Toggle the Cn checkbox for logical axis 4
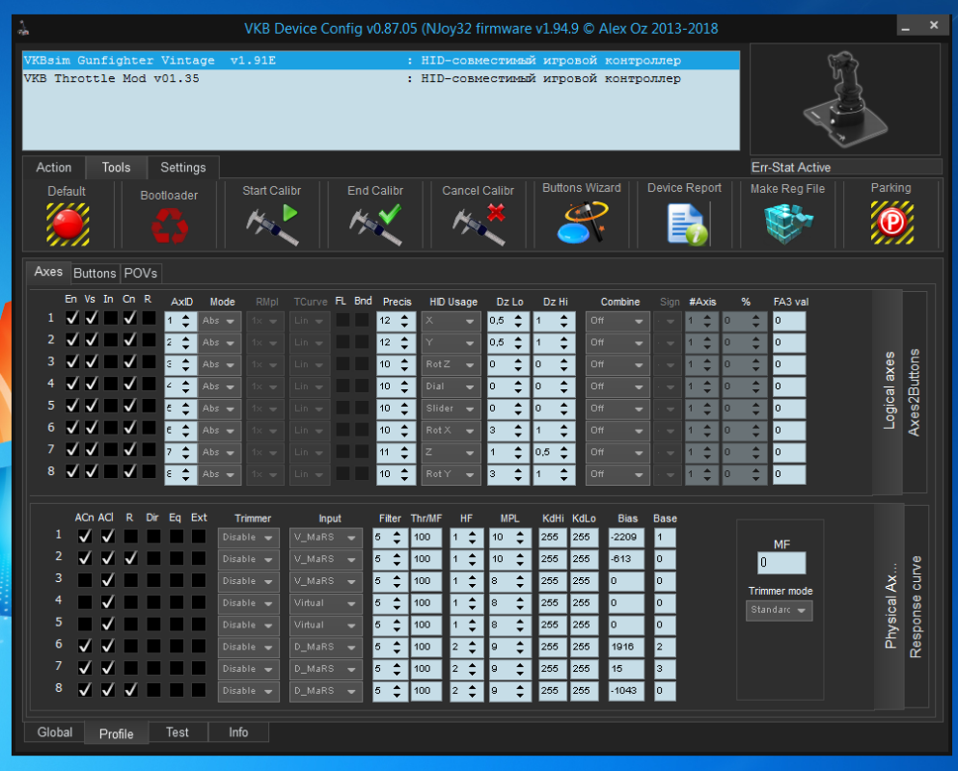Viewport: 958px width, 771px height. click(x=129, y=384)
